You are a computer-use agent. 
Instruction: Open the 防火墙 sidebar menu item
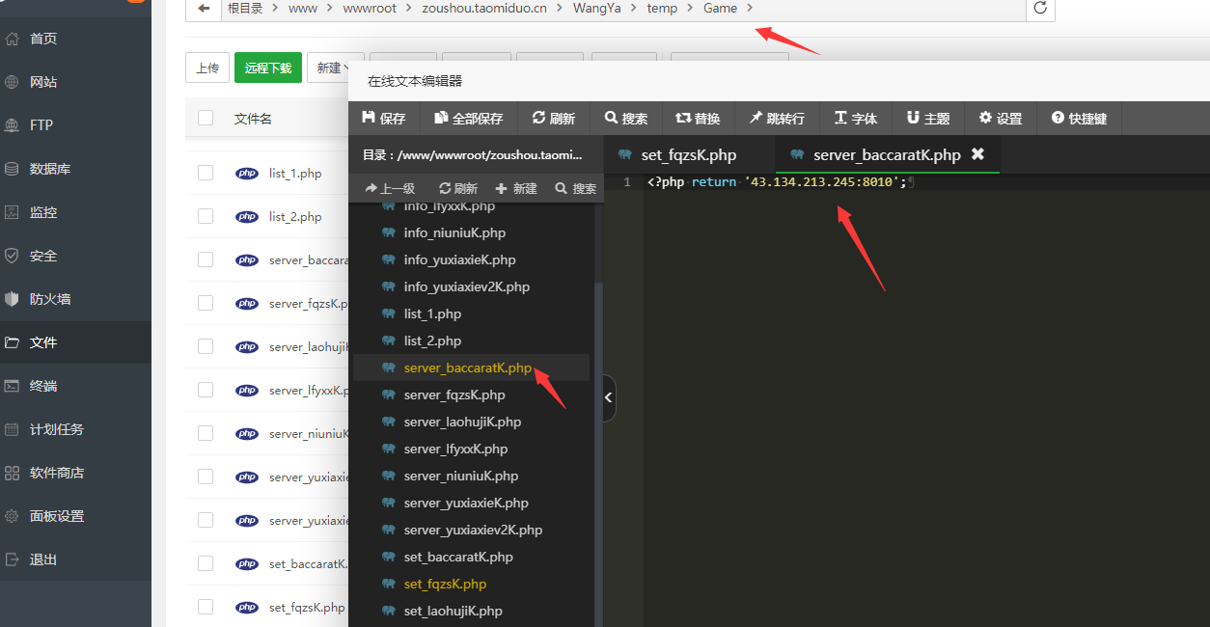pyautogui.click(x=50, y=299)
